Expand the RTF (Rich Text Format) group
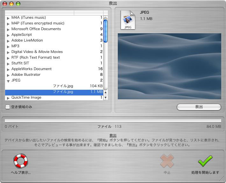Screen dimensions: 226x183 tap(8, 58)
